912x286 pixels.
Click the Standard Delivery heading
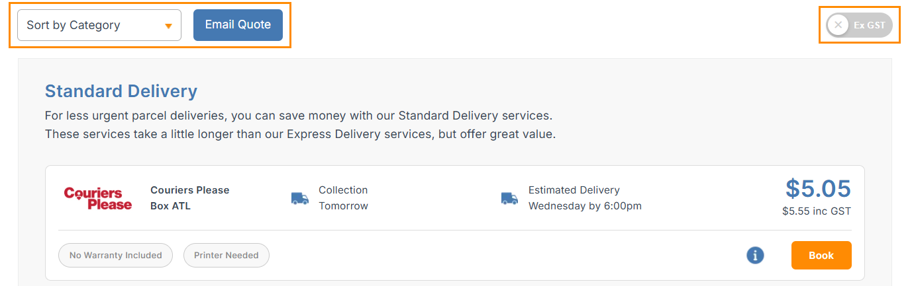click(x=121, y=91)
